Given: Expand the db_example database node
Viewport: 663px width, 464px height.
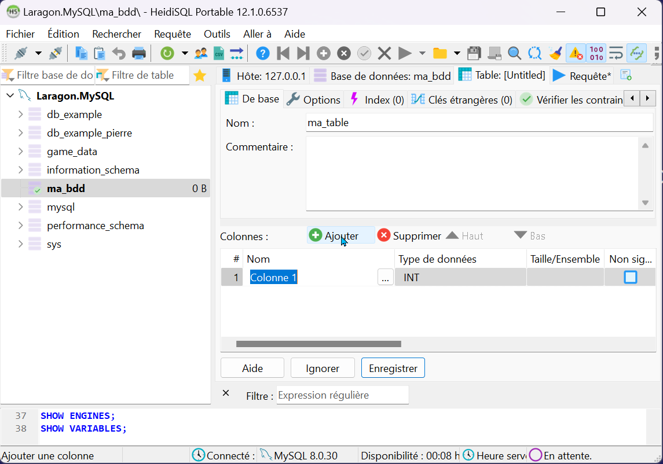Looking at the screenshot, I should tap(21, 115).
